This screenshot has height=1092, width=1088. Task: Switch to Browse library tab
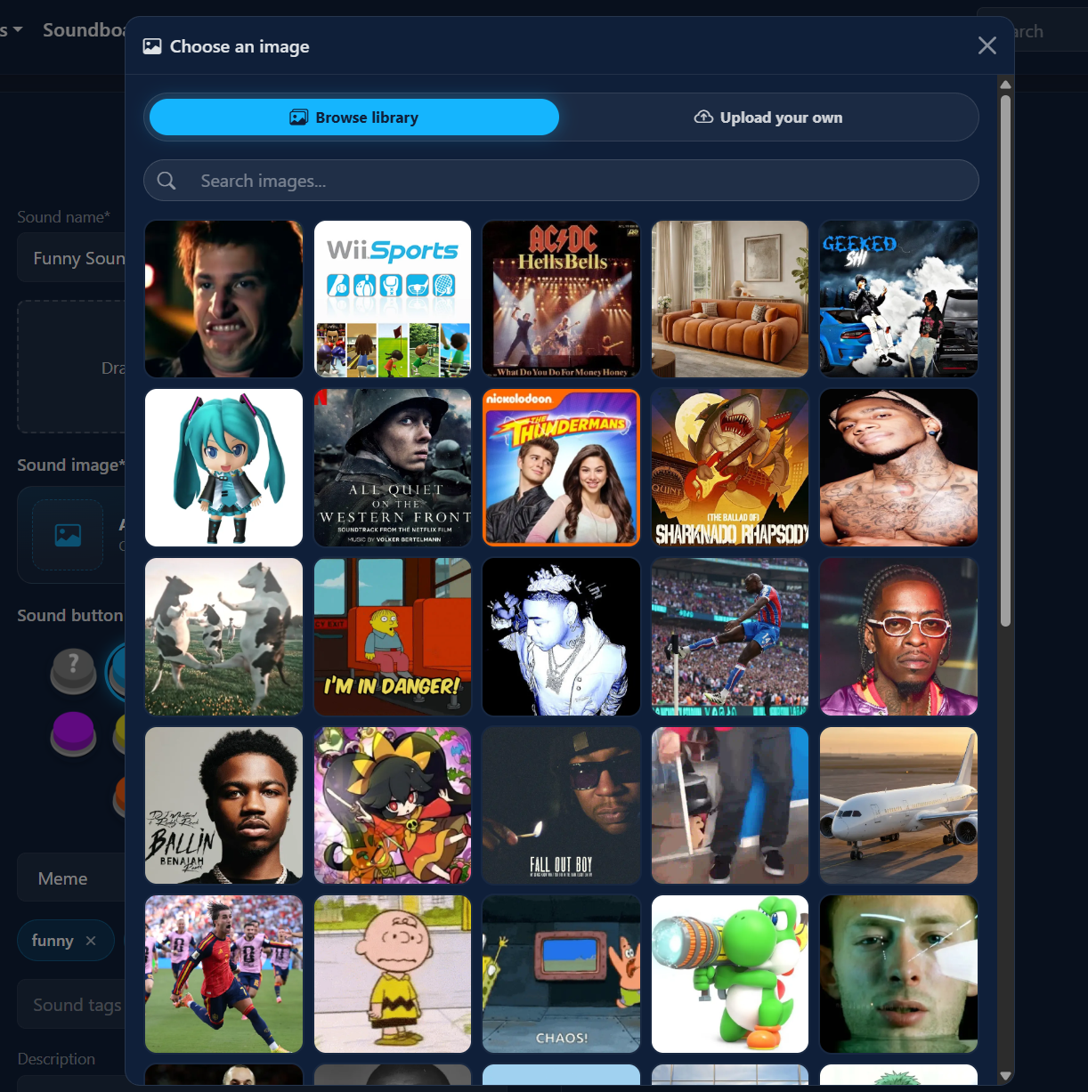354,117
